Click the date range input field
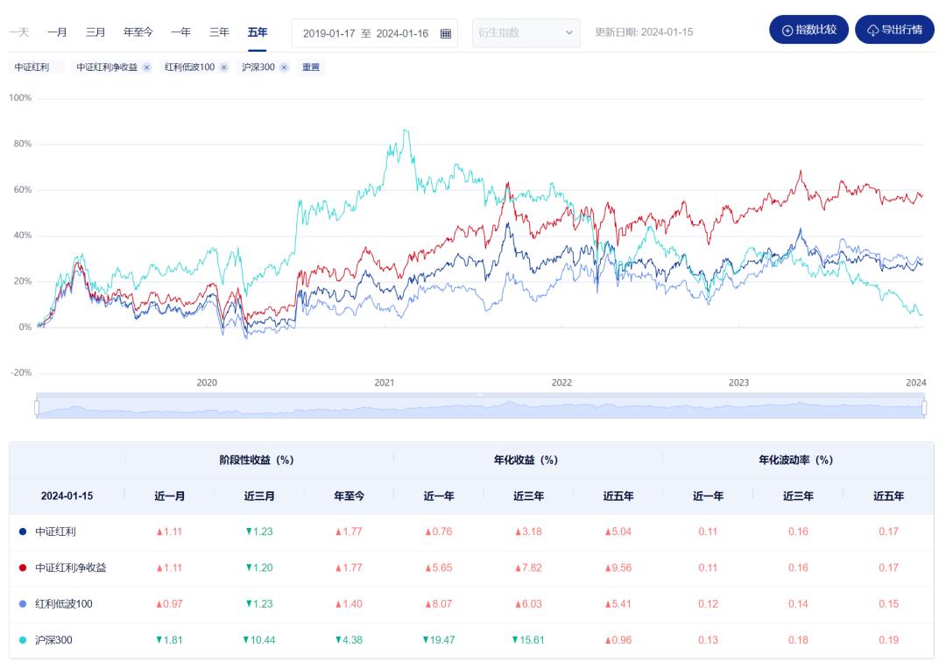Viewport: 946px width, 669px height. pos(365,33)
